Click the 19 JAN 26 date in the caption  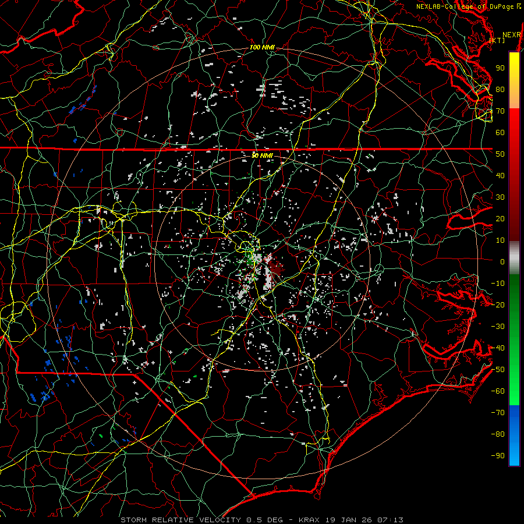(x=349, y=520)
